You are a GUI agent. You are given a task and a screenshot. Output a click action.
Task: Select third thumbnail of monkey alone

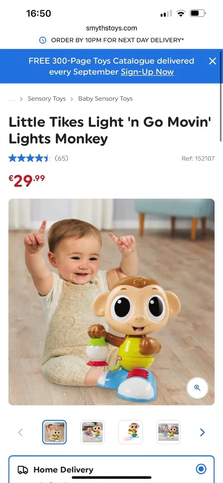pyautogui.click(x=131, y=432)
